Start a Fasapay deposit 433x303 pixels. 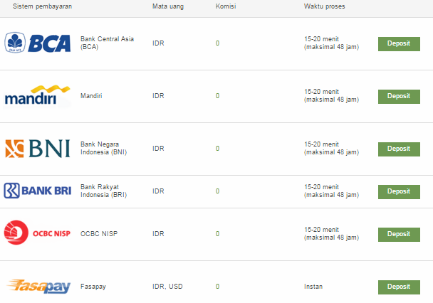tap(399, 287)
